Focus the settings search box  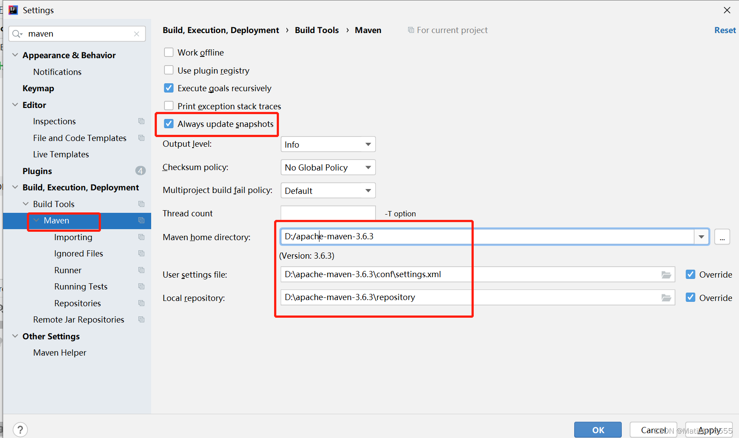pyautogui.click(x=78, y=34)
